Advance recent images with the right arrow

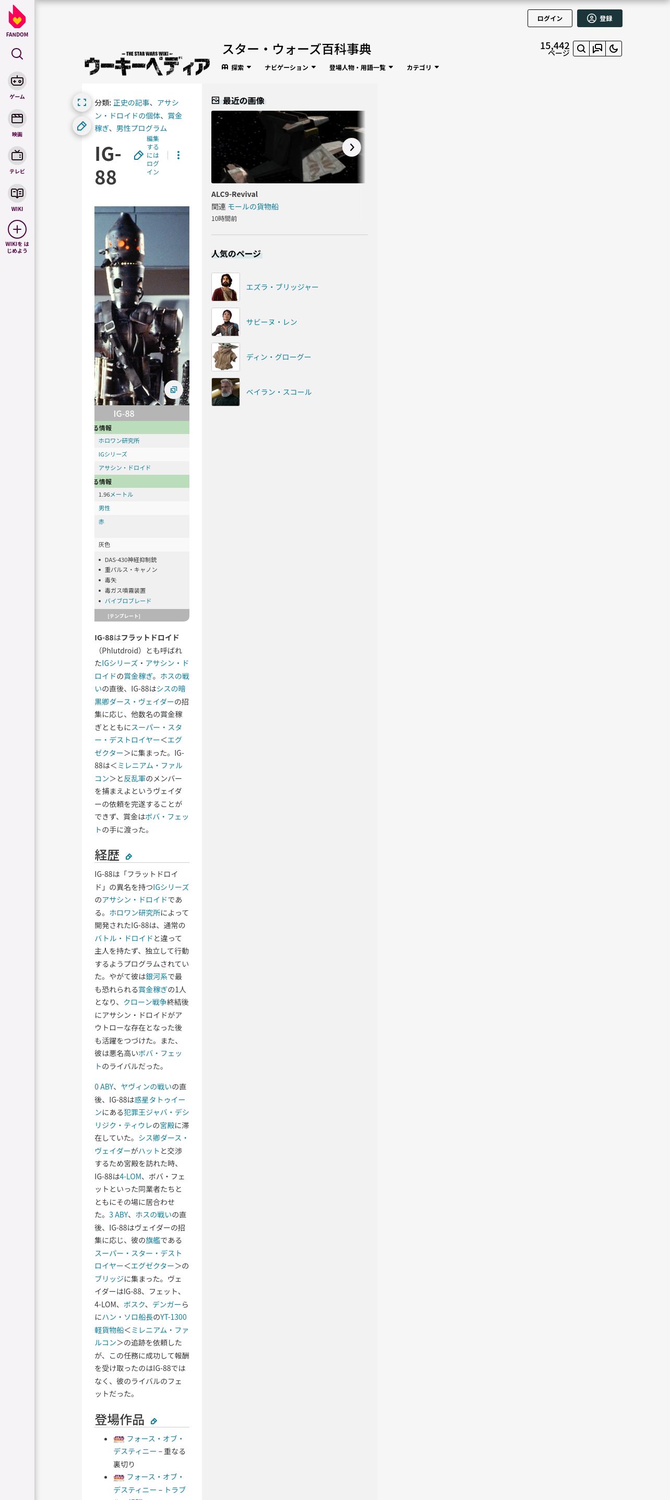[x=351, y=147]
